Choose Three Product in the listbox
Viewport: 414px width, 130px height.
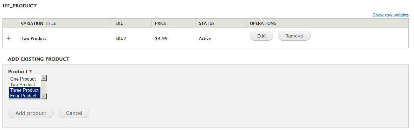coord(25,90)
